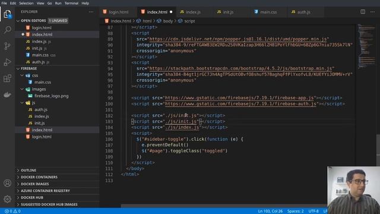Expand the Azure Container Registry section
Image resolution: width=380 pixels, height=214 pixels.
(57, 191)
